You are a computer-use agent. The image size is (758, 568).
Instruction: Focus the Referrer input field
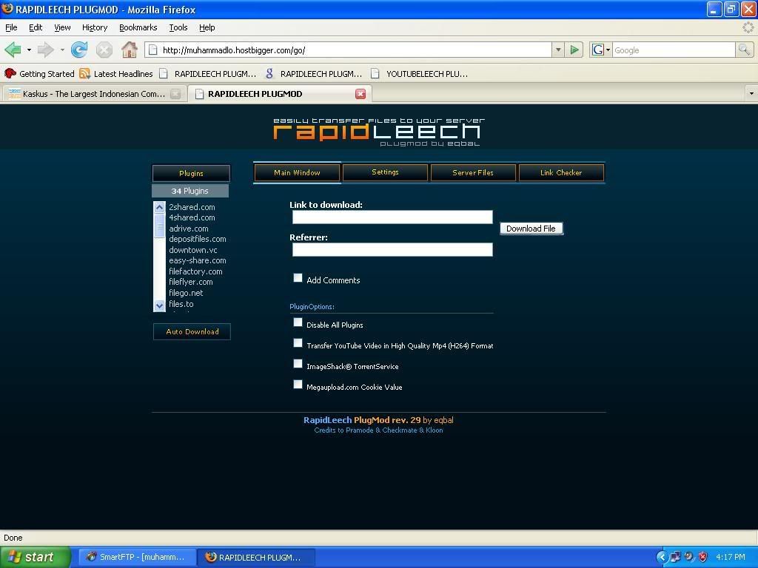392,250
